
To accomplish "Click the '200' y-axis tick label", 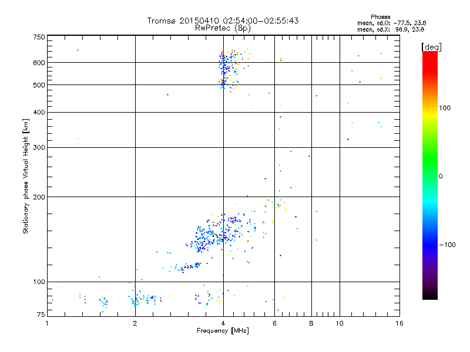I will point(39,197).
